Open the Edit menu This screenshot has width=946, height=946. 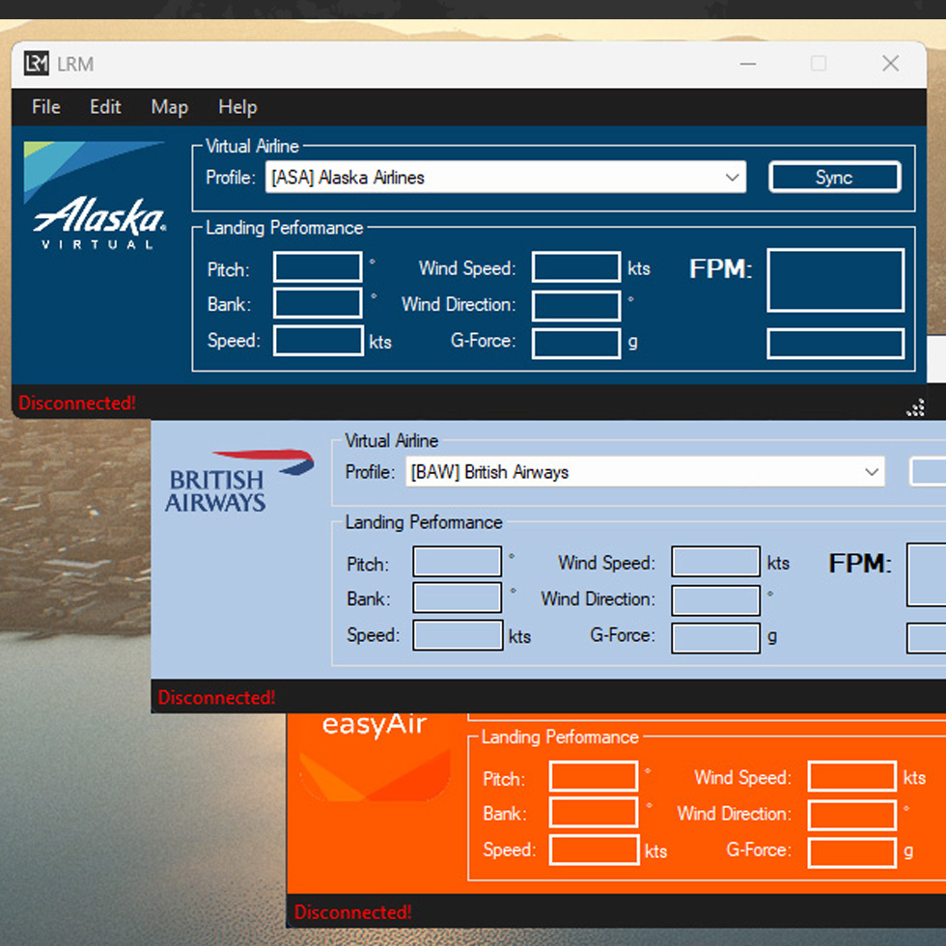(x=105, y=107)
